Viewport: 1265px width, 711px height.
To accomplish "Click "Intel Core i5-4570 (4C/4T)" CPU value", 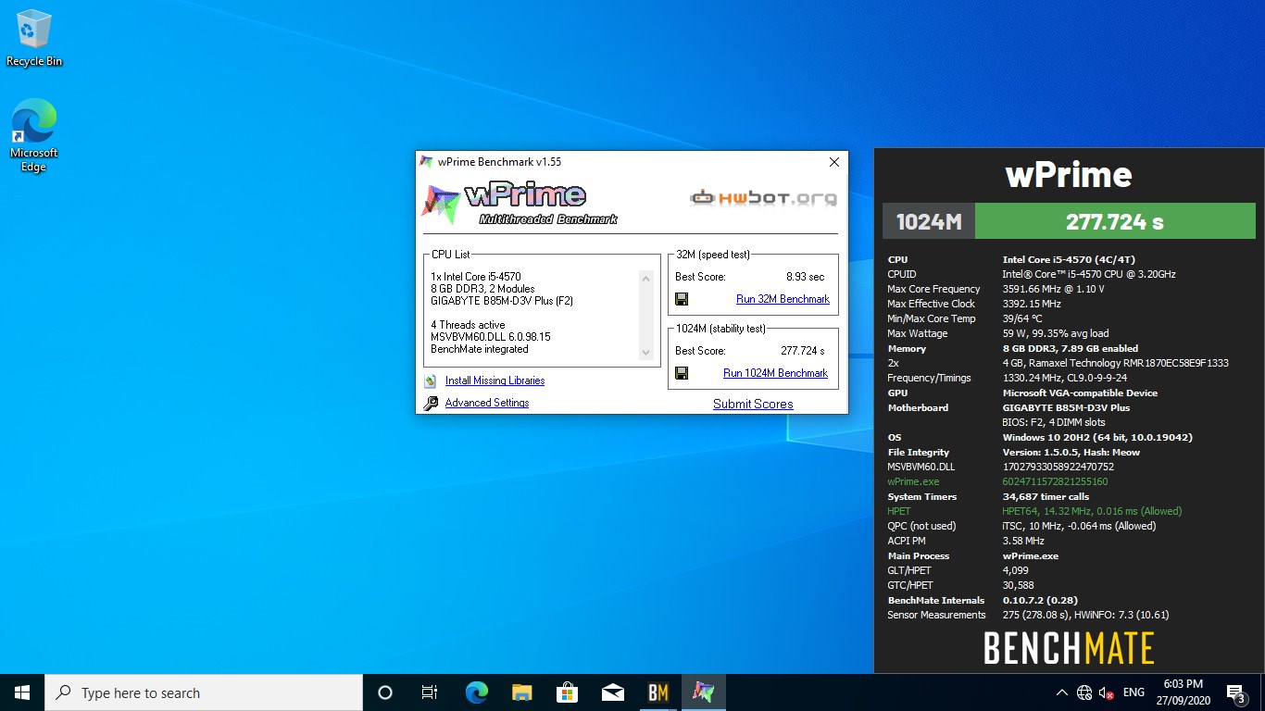I will coord(1069,259).
